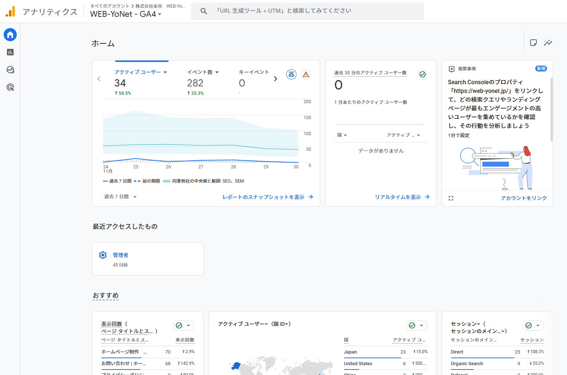Click the 表示回数 card green check status
Screen dimensions: 567x375
click(179, 325)
